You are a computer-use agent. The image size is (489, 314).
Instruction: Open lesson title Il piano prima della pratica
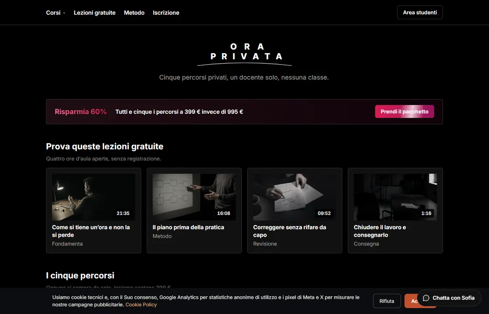pos(188,227)
